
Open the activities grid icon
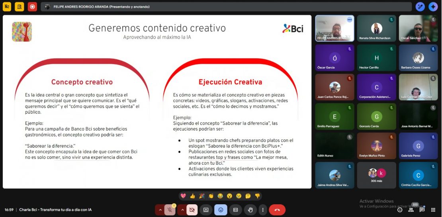tap(433, 210)
